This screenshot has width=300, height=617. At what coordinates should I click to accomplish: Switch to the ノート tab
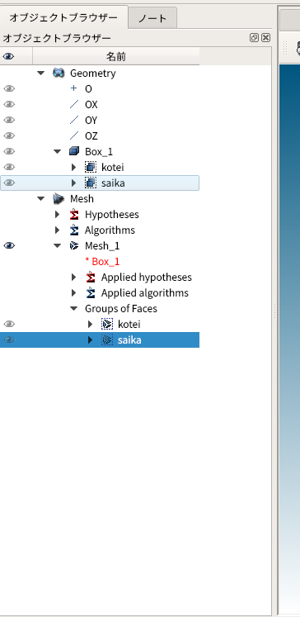pyautogui.click(x=152, y=18)
